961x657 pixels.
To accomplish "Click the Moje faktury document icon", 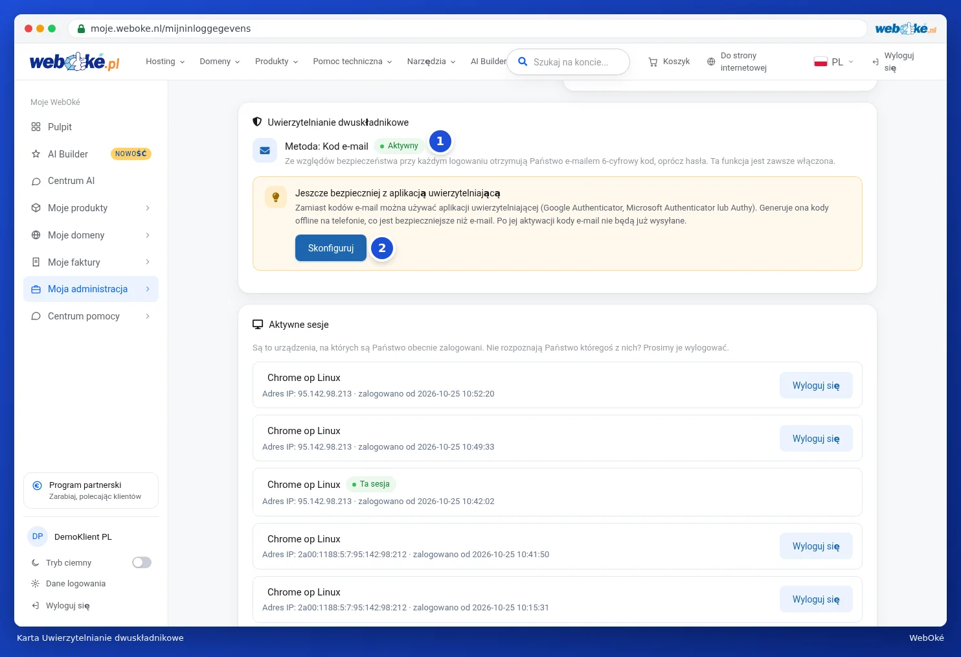I will pyautogui.click(x=36, y=262).
